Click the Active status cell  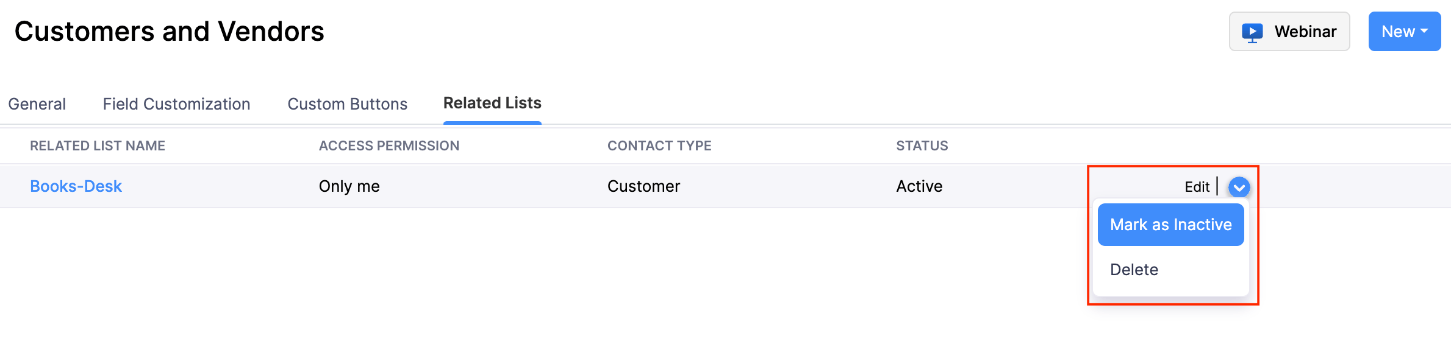pos(919,186)
